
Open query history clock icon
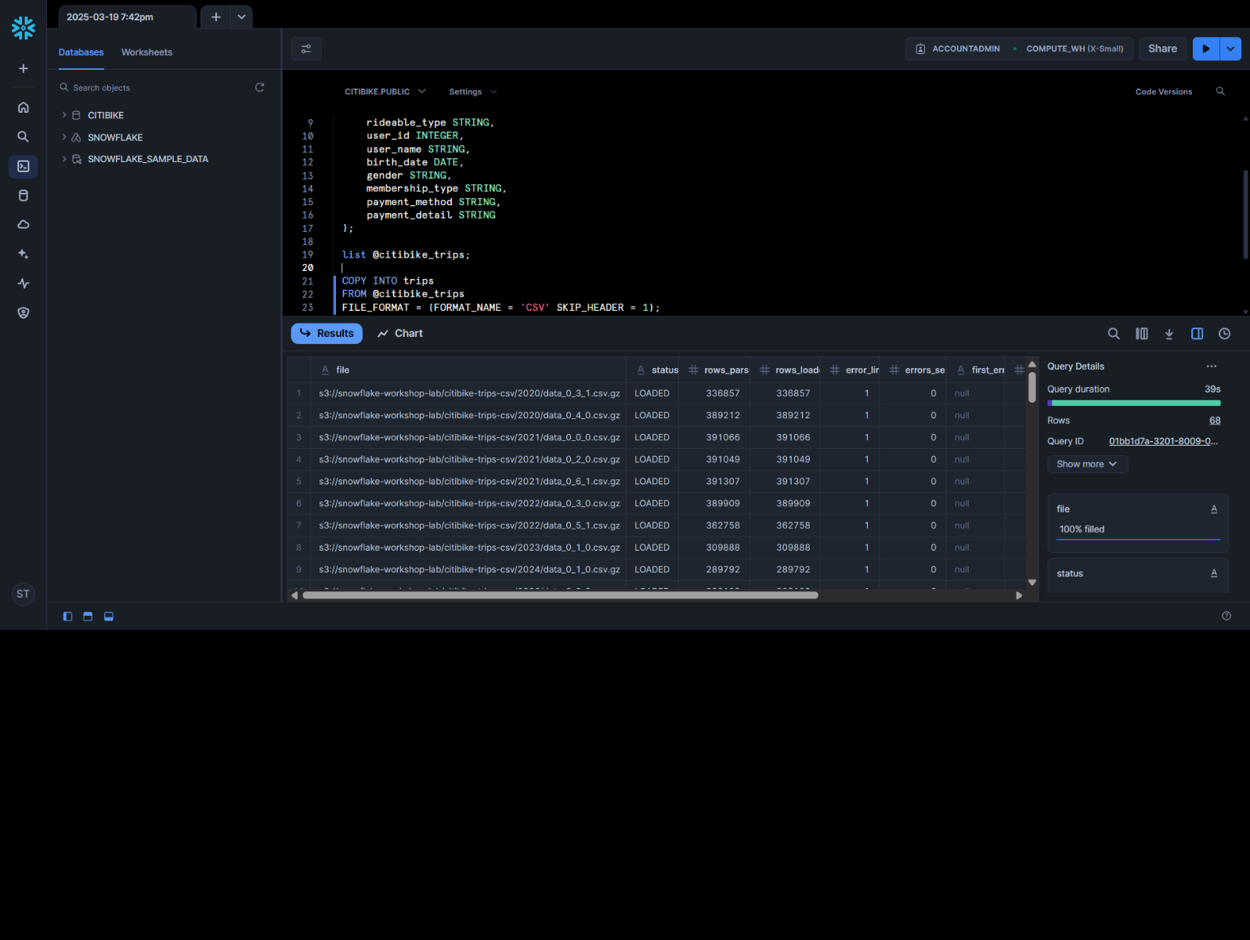(1224, 334)
